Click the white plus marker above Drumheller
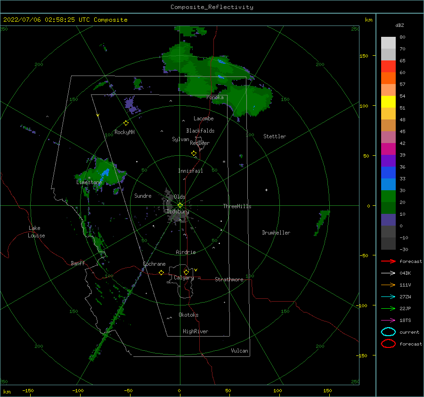Screen dimensions: 424x397 266,190
